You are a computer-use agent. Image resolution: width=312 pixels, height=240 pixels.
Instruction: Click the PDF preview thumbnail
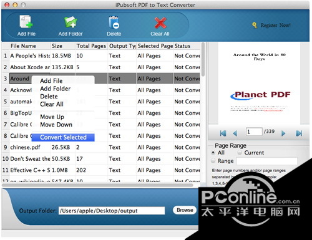pos(259,83)
